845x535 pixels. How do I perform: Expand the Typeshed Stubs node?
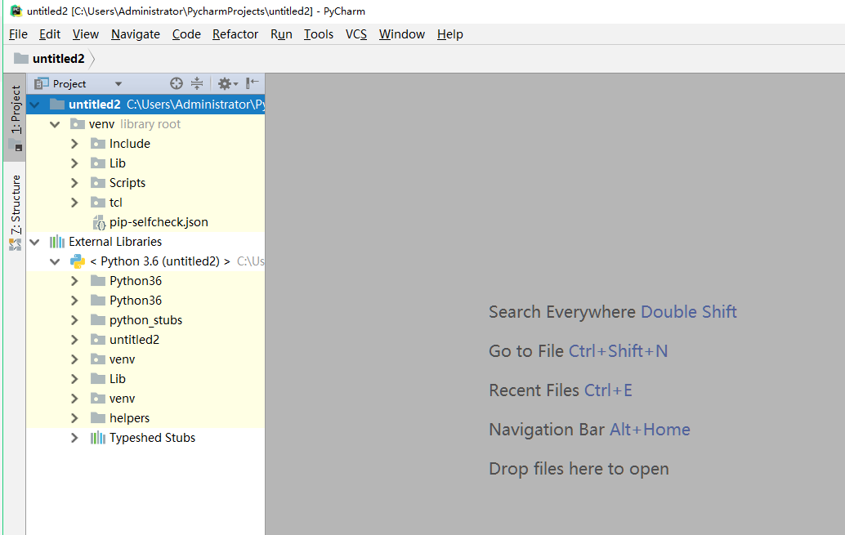point(75,438)
